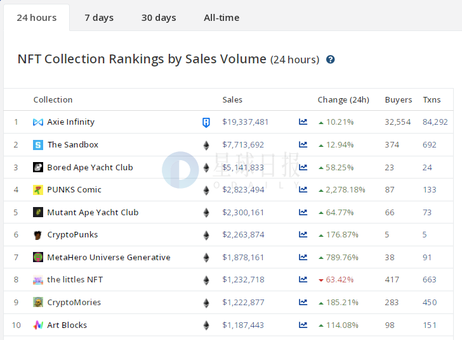
Task: Click Ethereum icon in Mutant Ape row
Action: pyautogui.click(x=206, y=213)
